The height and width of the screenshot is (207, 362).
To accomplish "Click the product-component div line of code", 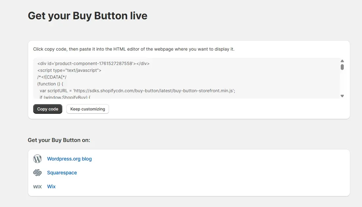I will tap(93, 63).
